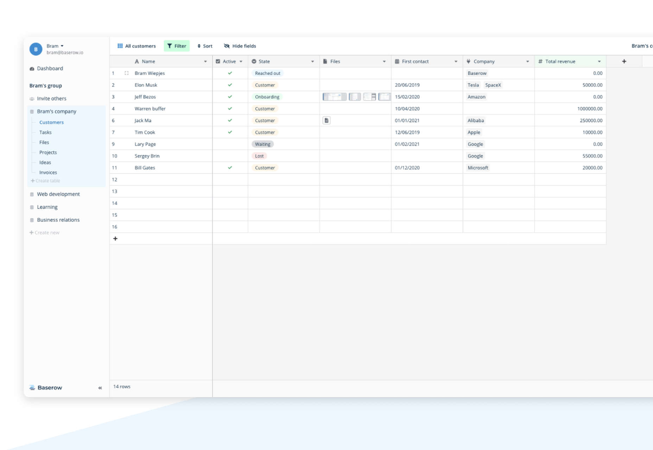Screen dimensions: 653x450
Task: Open the Tasks table
Action: 45,132
